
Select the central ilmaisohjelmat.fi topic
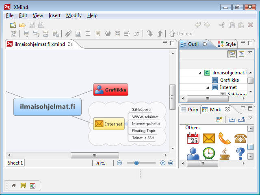pos(48,107)
